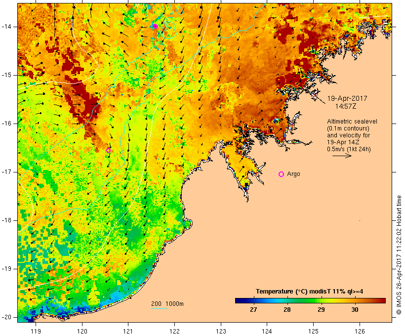Click the '-17' latitude axis label
Image resolution: width=405 pixels, height=336 pixels.
[x=6, y=172]
